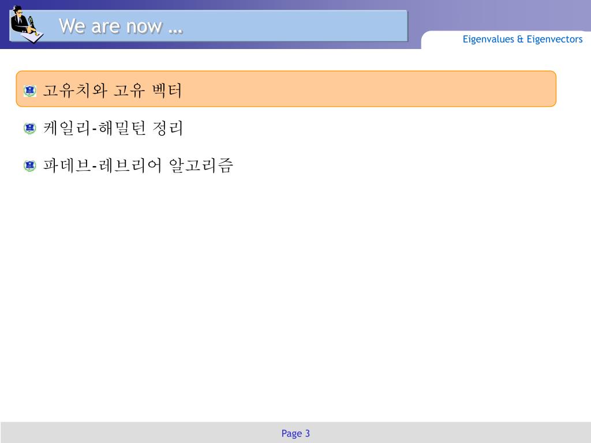Click the bullet icon beside 파데브-레브리어 알고리즘

pos(30,166)
